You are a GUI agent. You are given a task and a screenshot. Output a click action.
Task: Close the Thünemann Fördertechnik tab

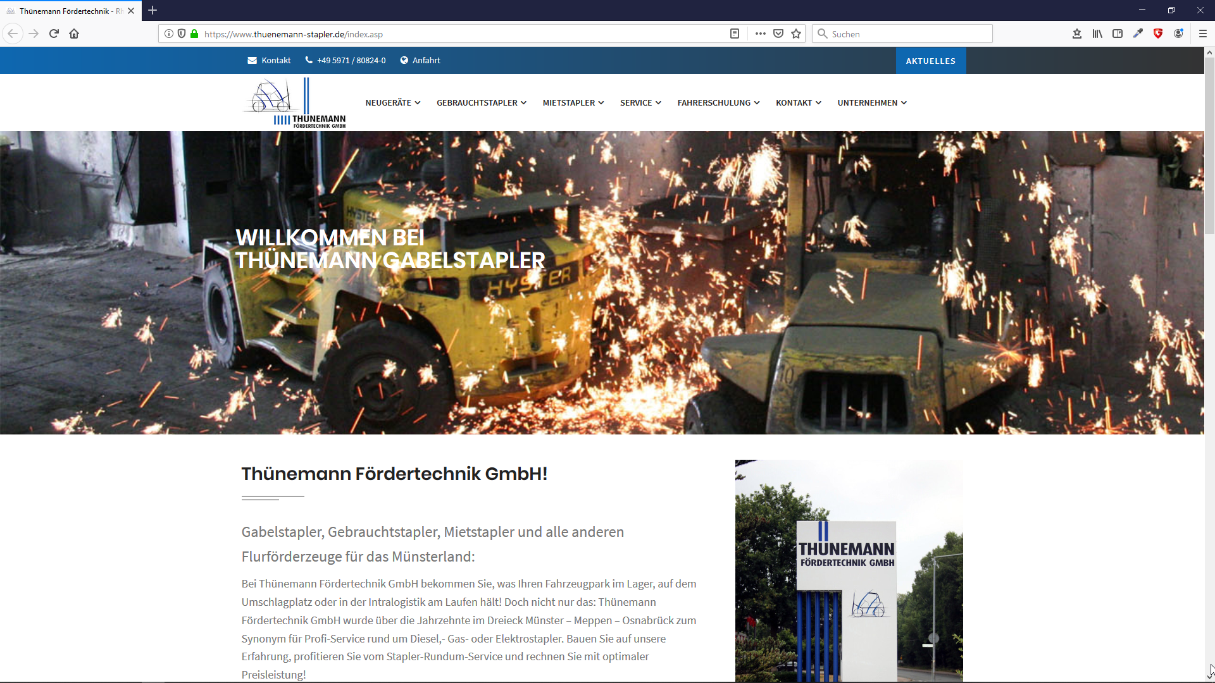point(131,11)
